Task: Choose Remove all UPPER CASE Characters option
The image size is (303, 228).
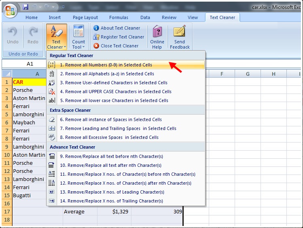Action: click(x=116, y=92)
